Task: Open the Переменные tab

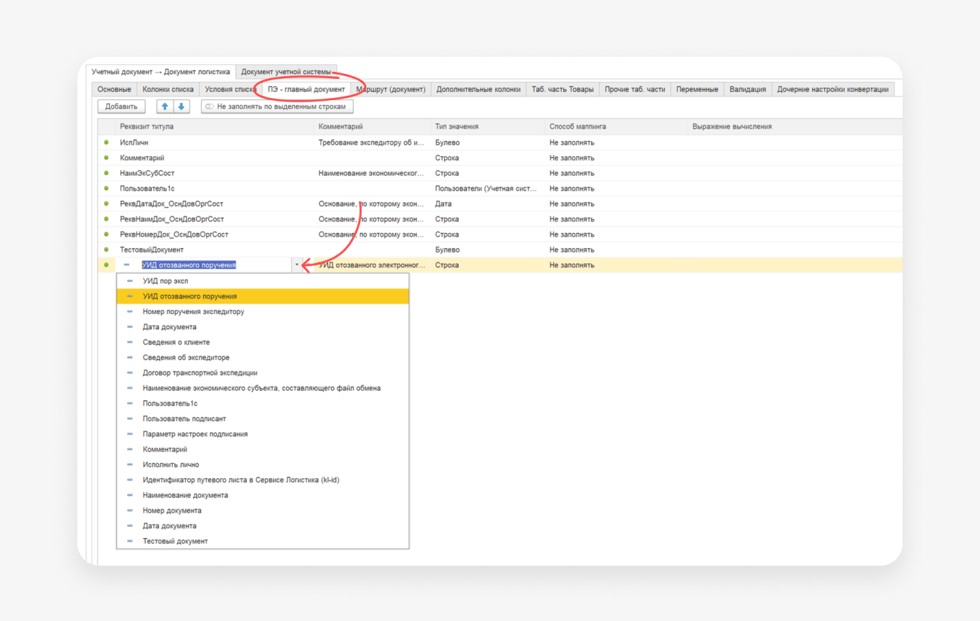Action: coord(697,89)
